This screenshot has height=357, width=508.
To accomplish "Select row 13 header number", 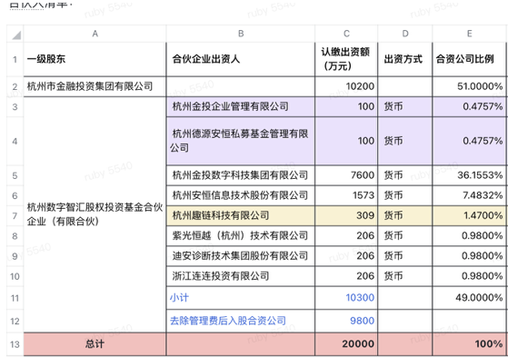I will coord(15,344).
